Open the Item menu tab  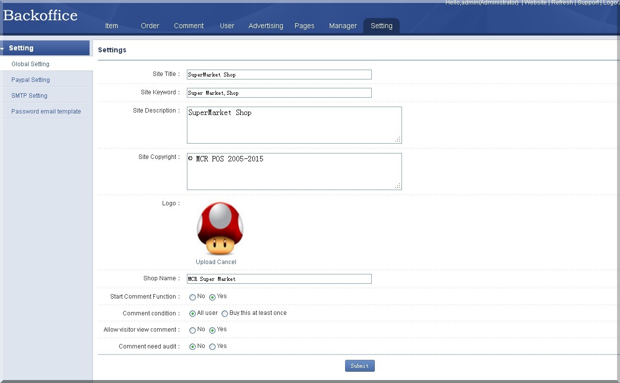pos(112,26)
